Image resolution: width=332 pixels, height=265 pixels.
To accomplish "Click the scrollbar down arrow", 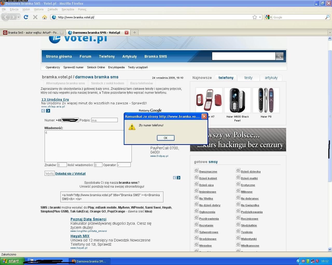I will [x=330, y=249].
